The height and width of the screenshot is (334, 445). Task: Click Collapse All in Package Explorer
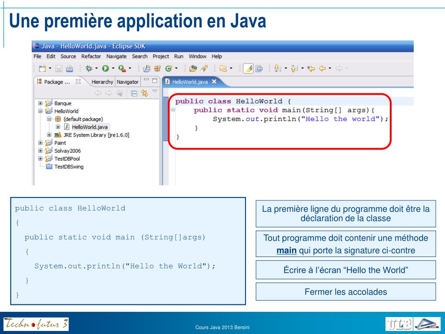[134, 93]
